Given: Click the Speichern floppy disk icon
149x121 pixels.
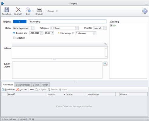Looking at the screenshot, I should point(7,10).
